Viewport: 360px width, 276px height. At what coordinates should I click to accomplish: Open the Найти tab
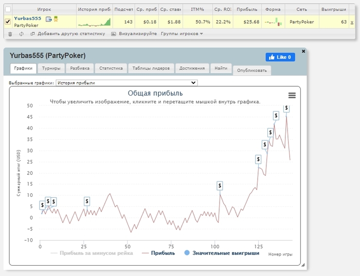(221, 68)
